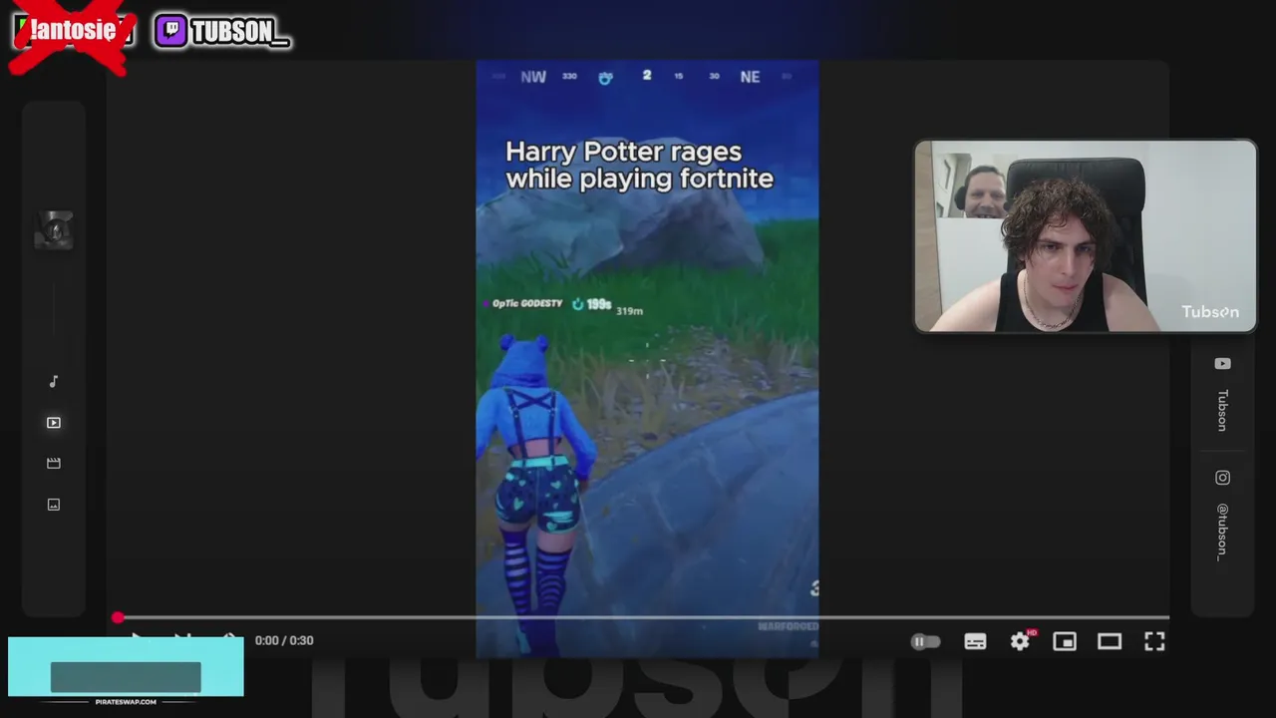Seek to middle of video progress bar
The image size is (1276, 718).
[x=643, y=618]
